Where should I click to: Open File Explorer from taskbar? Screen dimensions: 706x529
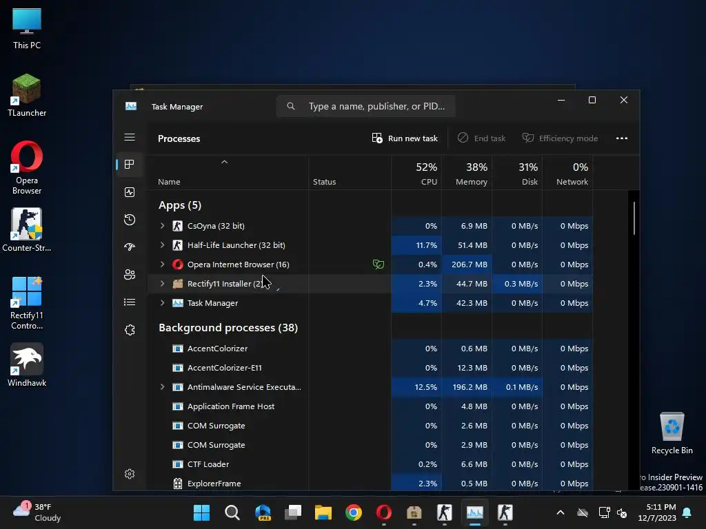click(x=323, y=512)
